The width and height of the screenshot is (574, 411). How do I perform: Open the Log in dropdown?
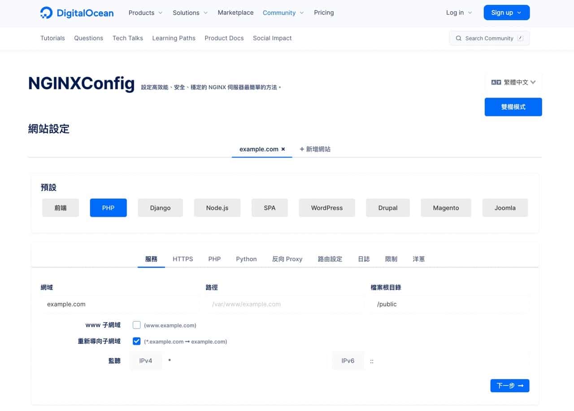coord(459,13)
